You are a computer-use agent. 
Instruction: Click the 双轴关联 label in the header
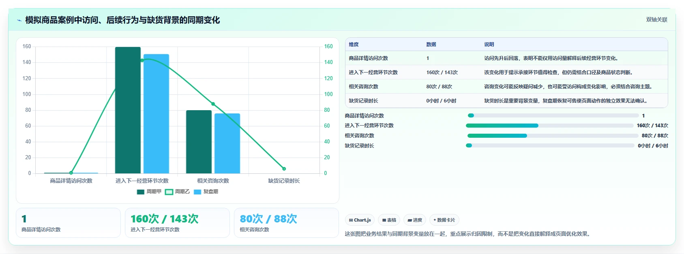pyautogui.click(x=657, y=19)
